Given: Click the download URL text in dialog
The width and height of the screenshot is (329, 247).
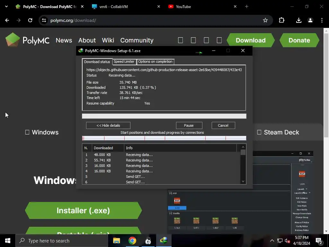Looking at the screenshot, I should click(164, 70).
